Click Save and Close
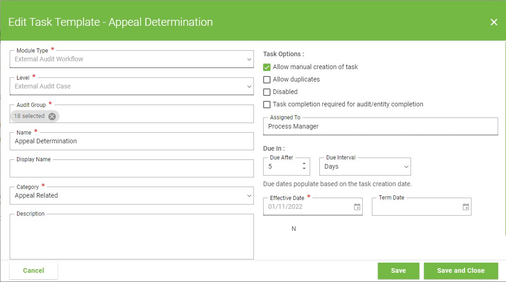The width and height of the screenshot is (506, 282). click(x=461, y=270)
